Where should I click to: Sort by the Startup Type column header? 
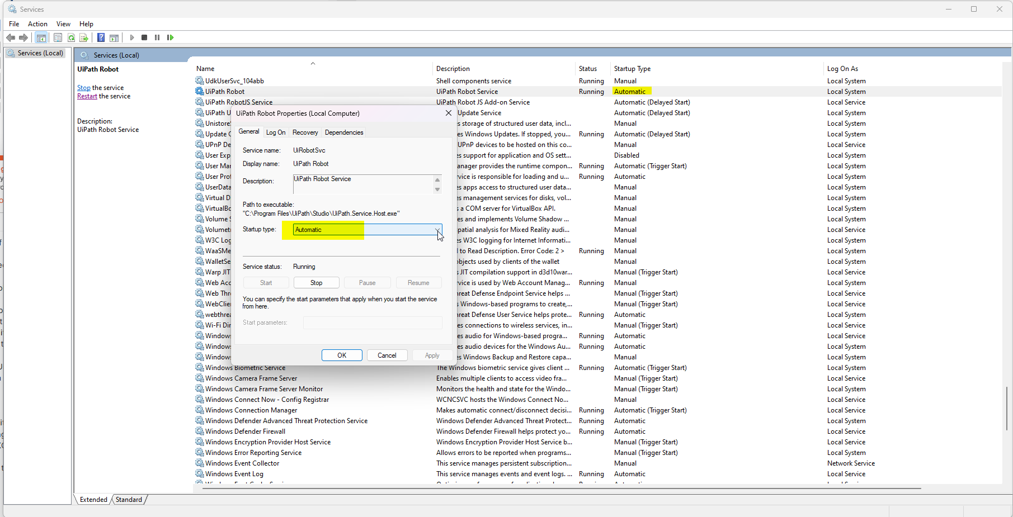click(x=718, y=69)
